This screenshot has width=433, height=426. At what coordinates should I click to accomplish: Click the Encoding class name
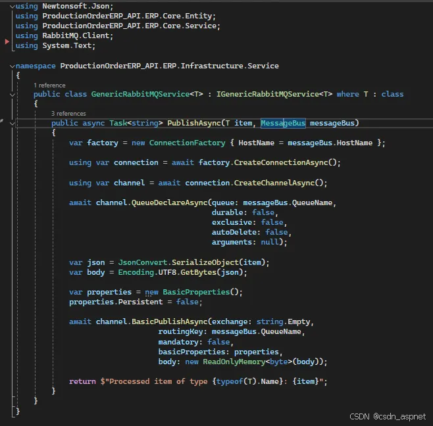(x=136, y=272)
